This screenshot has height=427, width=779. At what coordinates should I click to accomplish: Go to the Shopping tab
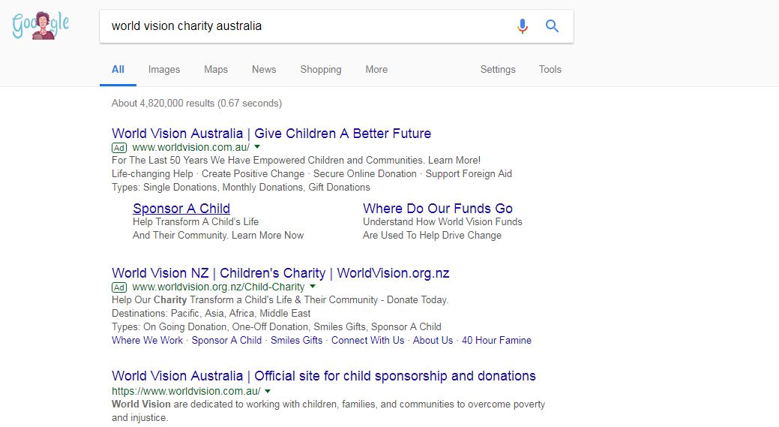click(321, 69)
